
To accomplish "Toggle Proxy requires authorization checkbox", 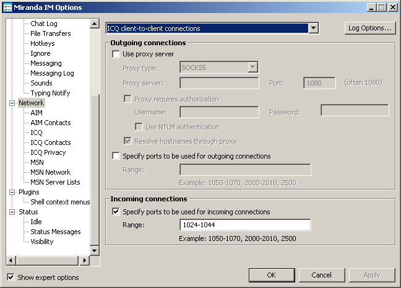I will pos(127,99).
